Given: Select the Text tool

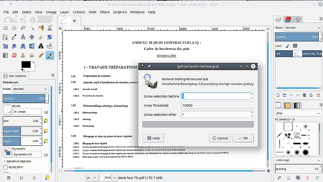Looking at the screenshot, I should pos(41,46).
